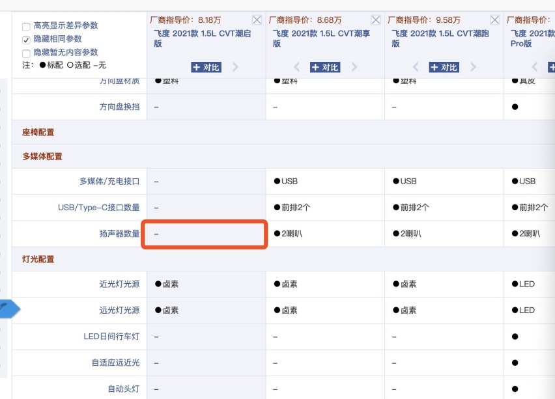Select the 方向盘换挡 parameter label

point(120,107)
